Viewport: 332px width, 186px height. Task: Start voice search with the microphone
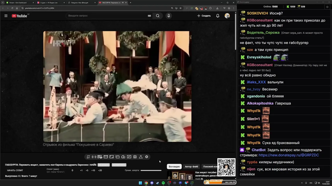coord(169,16)
